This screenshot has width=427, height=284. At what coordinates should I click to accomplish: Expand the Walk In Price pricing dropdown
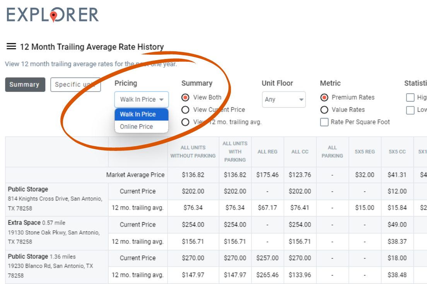(142, 99)
